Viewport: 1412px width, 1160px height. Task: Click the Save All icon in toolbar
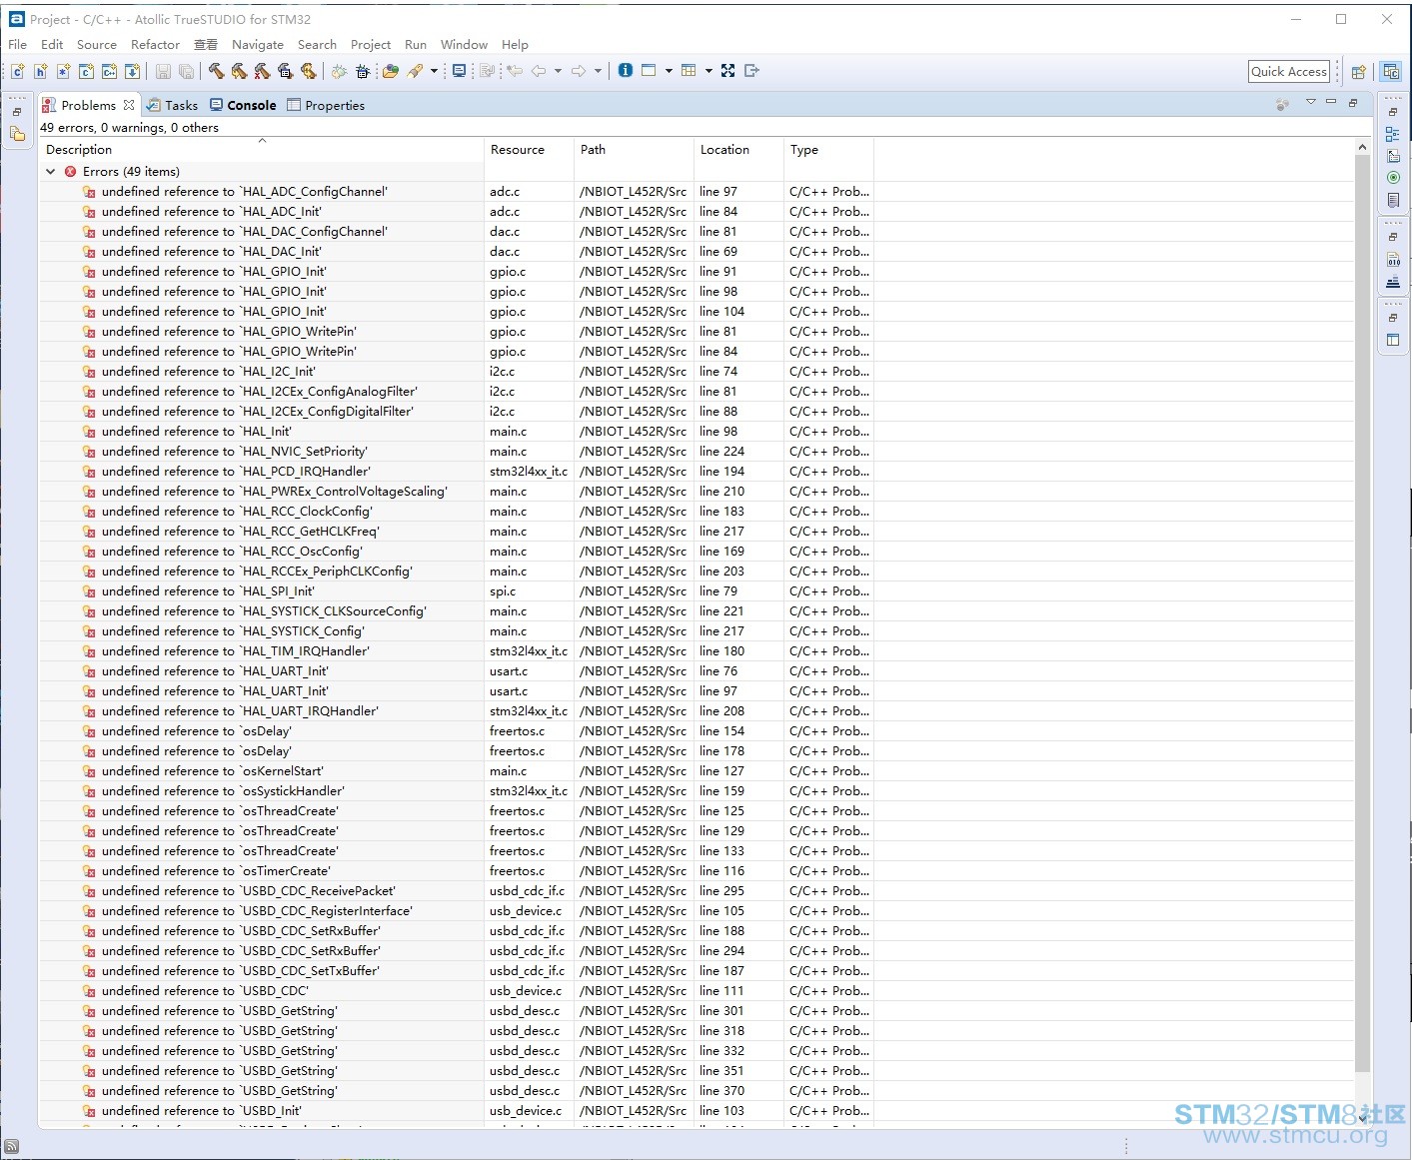pos(186,71)
